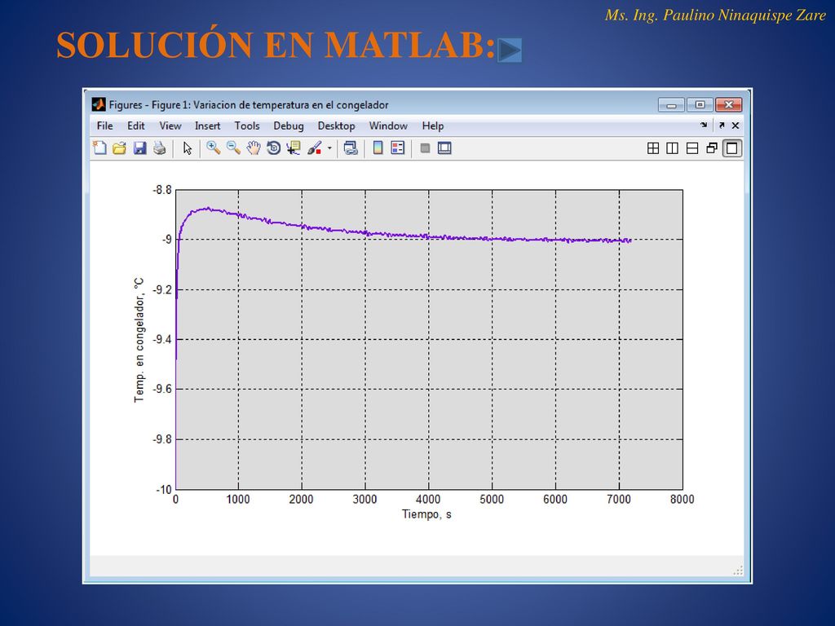
Task: Float the figures with cascade icon
Action: tap(712, 148)
